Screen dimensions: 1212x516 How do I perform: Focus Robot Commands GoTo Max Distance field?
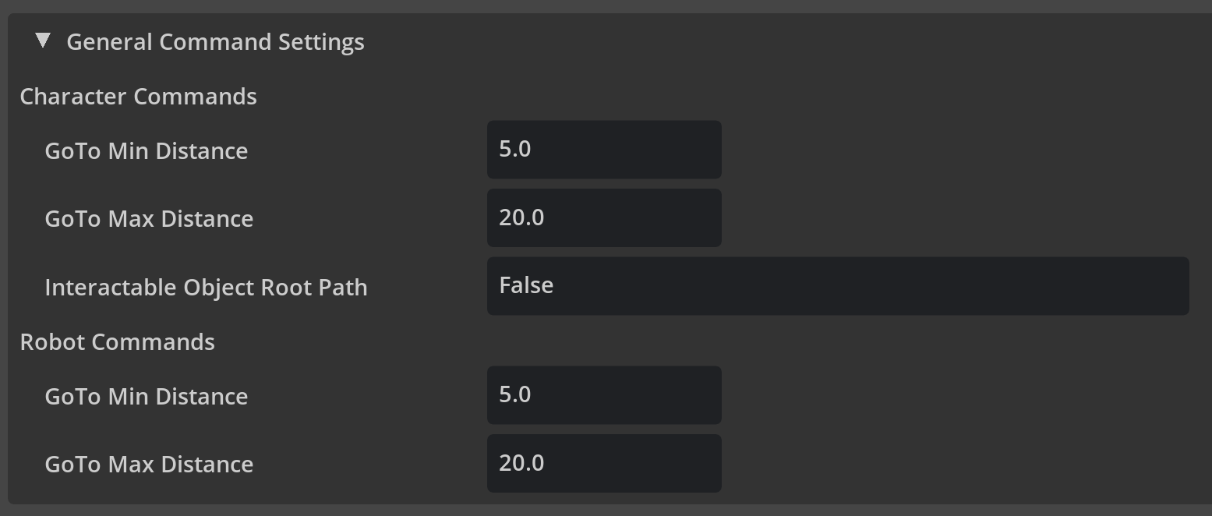coord(604,464)
